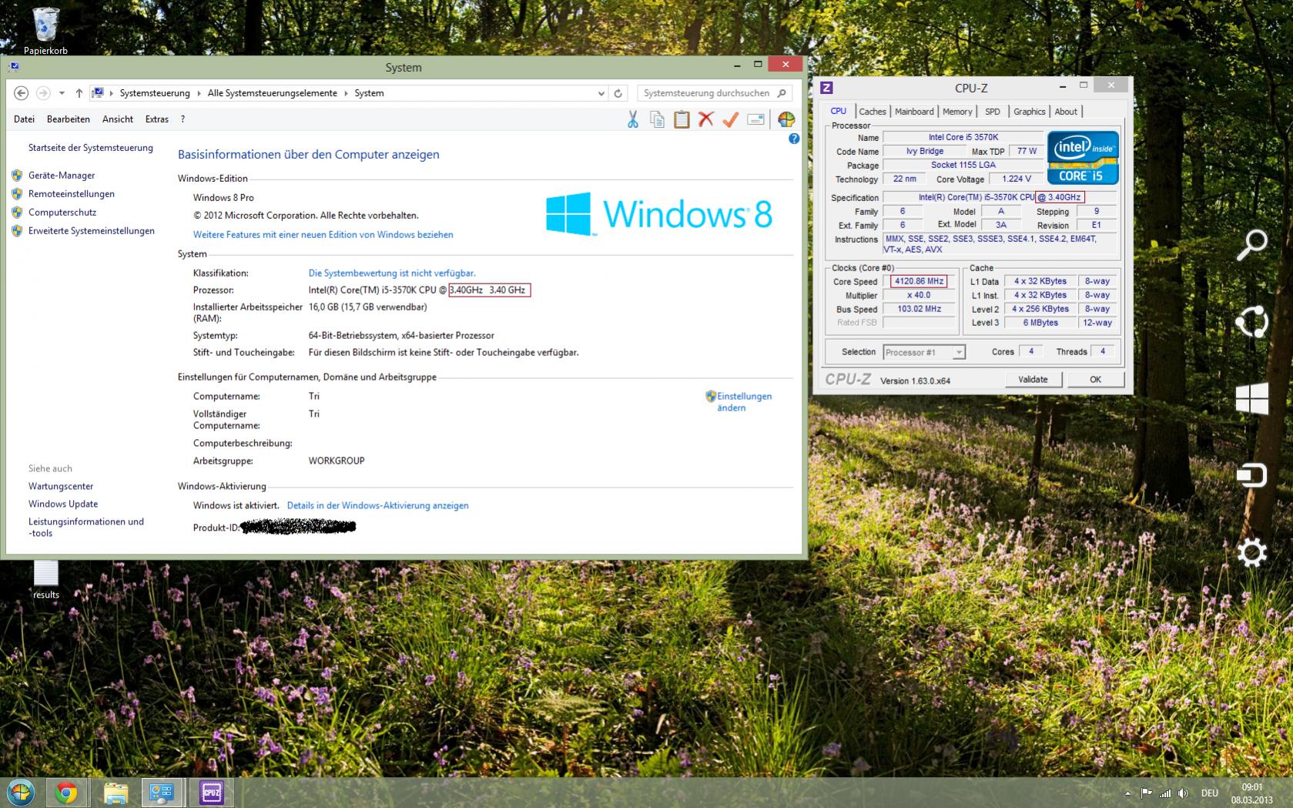Click the CPU-Z purple Z title icon
This screenshot has width=1293, height=808.
(x=826, y=88)
